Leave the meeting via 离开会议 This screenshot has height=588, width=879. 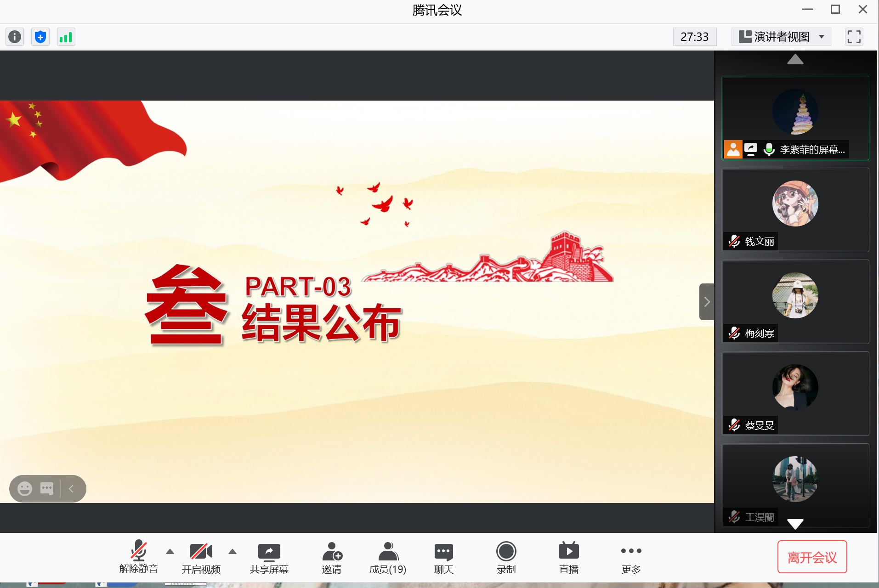[x=811, y=557]
